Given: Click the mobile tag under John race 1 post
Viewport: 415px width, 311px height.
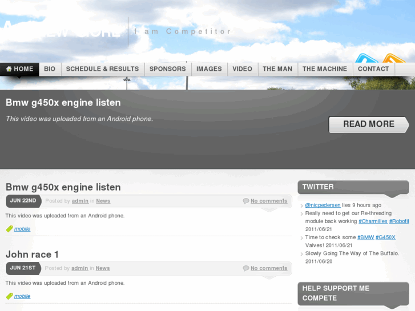Looking at the screenshot, I should (22, 296).
